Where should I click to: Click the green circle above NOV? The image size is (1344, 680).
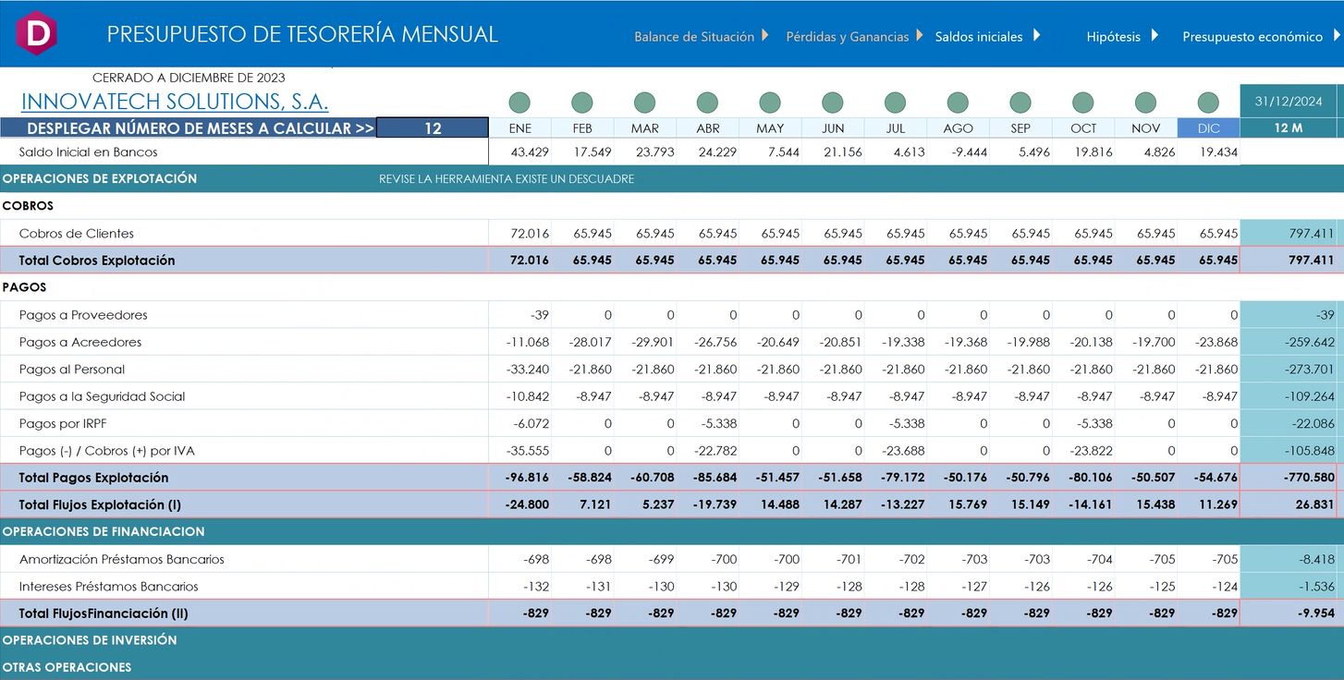click(x=1145, y=103)
